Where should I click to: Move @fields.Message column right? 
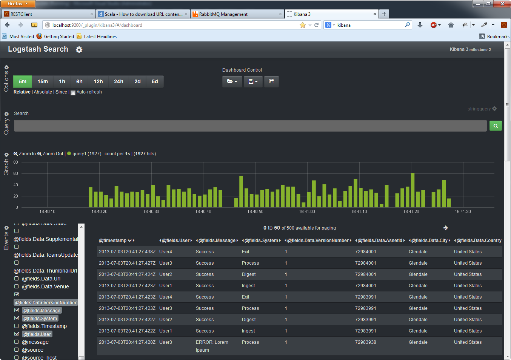click(237, 241)
